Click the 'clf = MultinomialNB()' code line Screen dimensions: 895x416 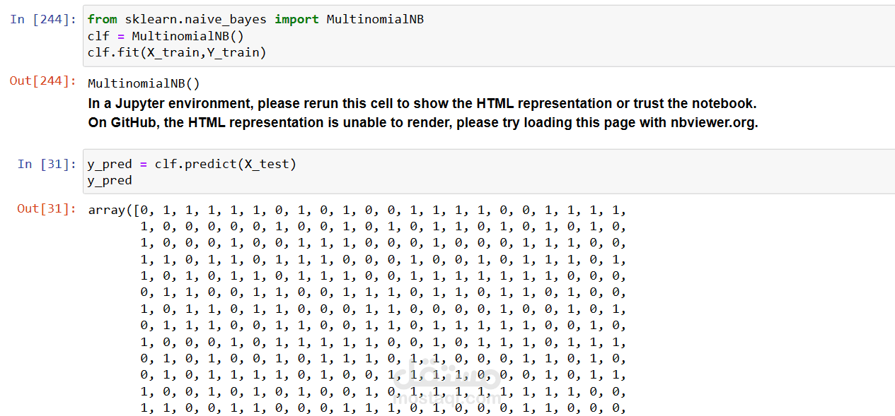pos(166,36)
